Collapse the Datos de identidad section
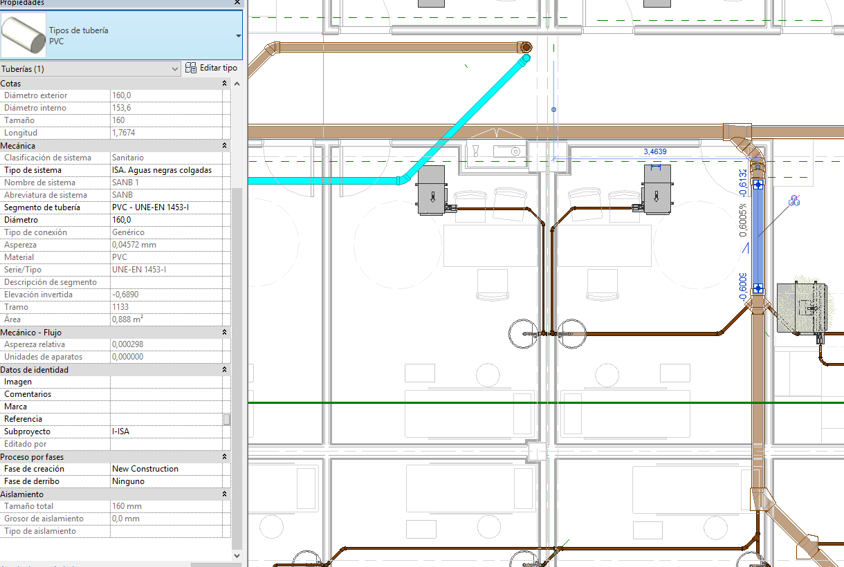This screenshot has height=567, width=844. [x=223, y=369]
